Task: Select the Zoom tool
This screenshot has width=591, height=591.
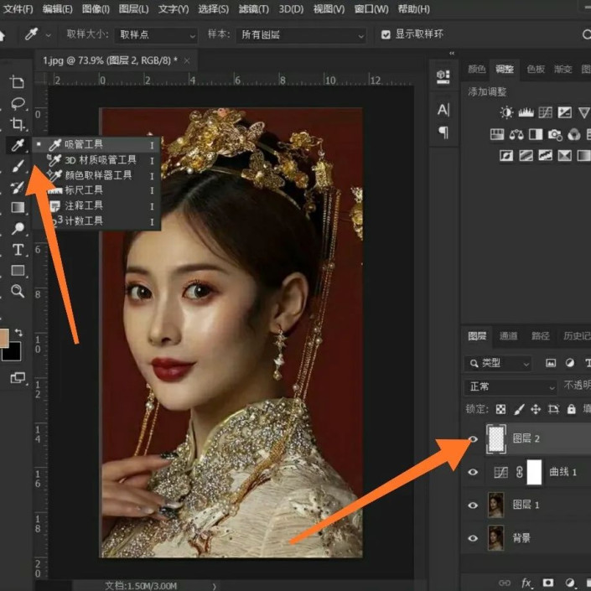Action: tap(18, 291)
